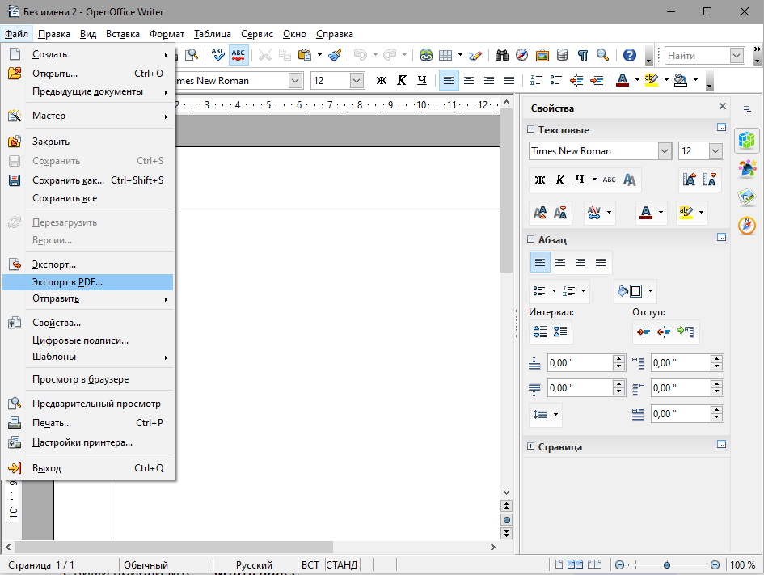Open font color dropdown arrow in toolbar
Image resolution: width=764 pixels, height=575 pixels.
pos(637,80)
